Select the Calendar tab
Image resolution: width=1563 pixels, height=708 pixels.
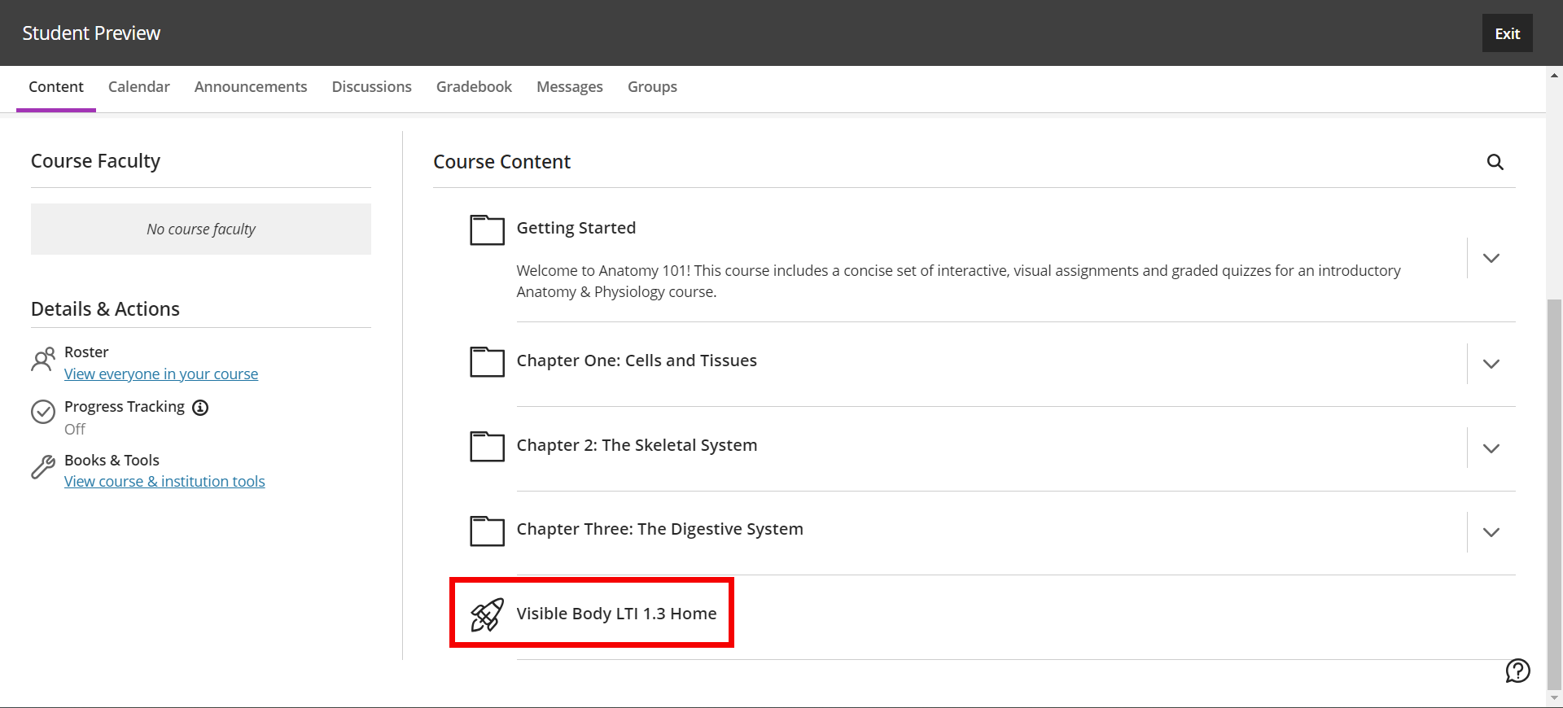(138, 86)
